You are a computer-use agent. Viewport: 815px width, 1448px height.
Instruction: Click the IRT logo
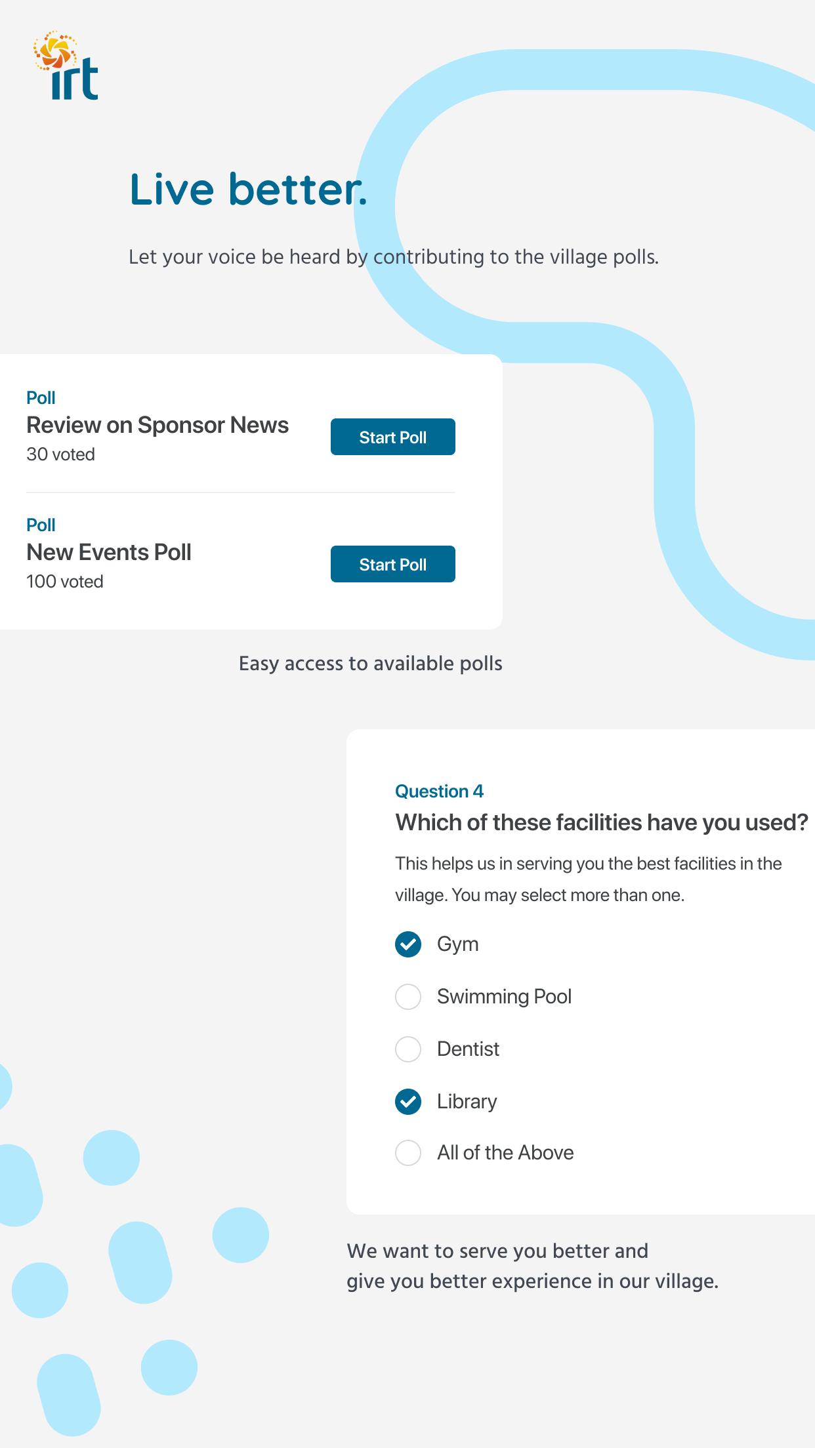pos(66,65)
